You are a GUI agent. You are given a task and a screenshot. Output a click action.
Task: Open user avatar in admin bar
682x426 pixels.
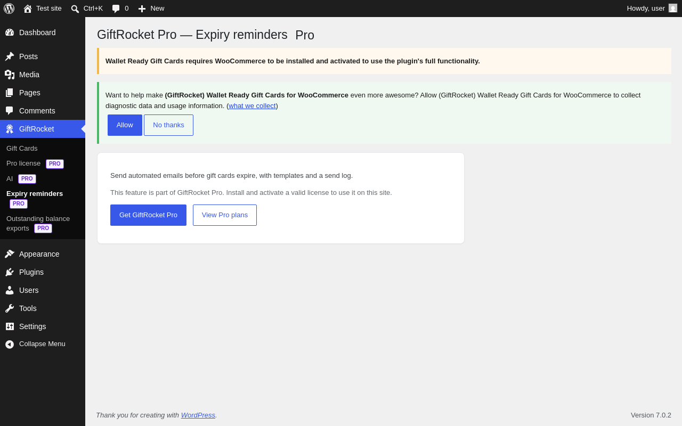[x=673, y=8]
